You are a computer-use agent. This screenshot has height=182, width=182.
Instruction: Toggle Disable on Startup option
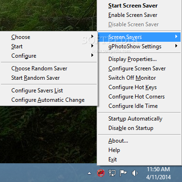click(139, 128)
